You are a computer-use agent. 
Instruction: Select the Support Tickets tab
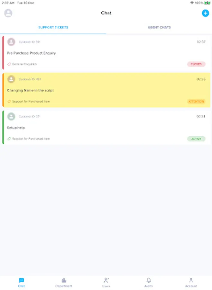[x=53, y=27]
